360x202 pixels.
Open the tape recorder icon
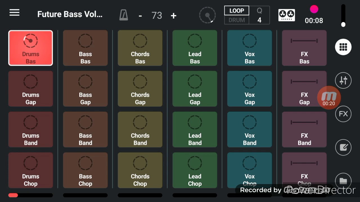(287, 15)
